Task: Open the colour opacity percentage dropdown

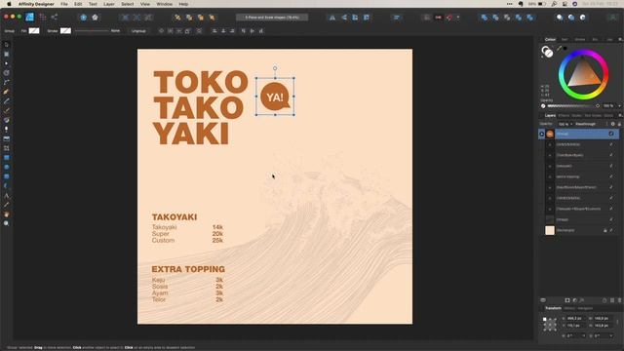Action: coord(620,106)
